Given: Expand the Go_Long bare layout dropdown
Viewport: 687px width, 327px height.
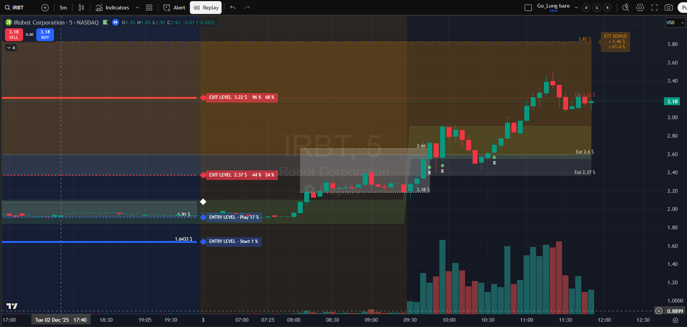Looking at the screenshot, I should pyautogui.click(x=576, y=8).
